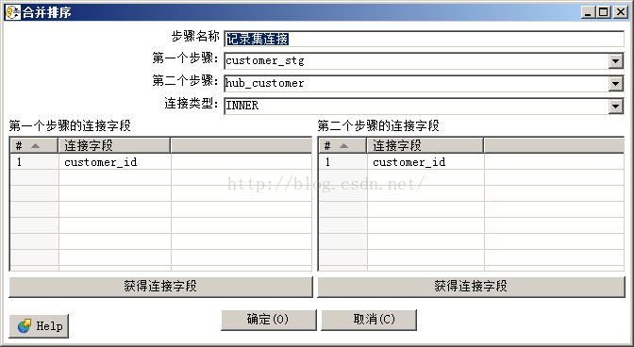Sort right table by # column
634x347 pixels.
tap(342, 145)
